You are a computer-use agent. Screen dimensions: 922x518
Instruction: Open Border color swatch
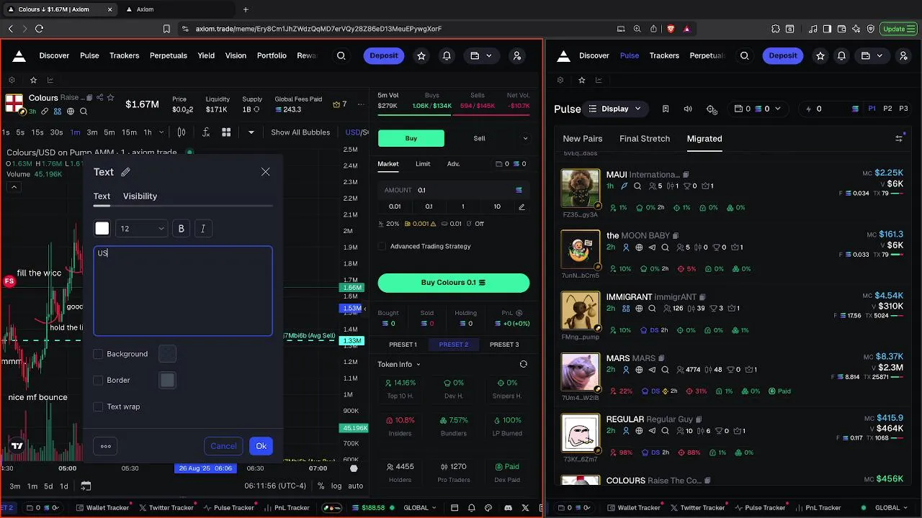pyautogui.click(x=167, y=380)
